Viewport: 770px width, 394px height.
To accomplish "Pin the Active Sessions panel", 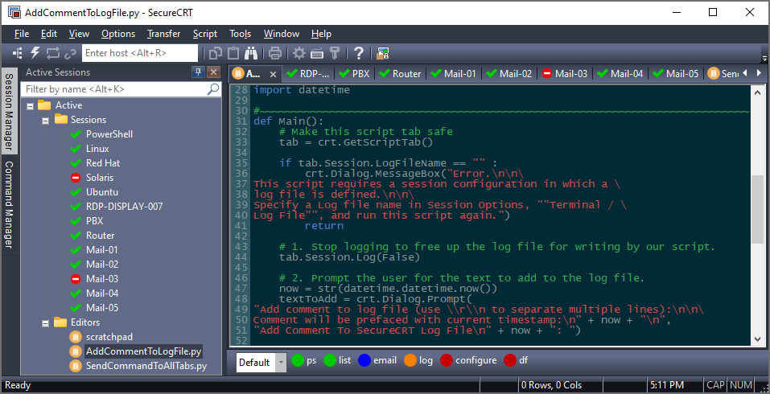I will [x=198, y=72].
